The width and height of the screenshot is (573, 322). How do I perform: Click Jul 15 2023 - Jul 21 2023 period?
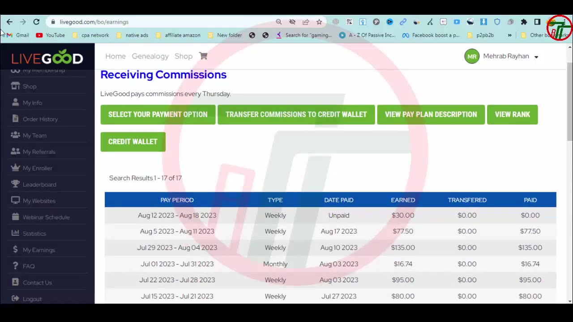(177, 296)
